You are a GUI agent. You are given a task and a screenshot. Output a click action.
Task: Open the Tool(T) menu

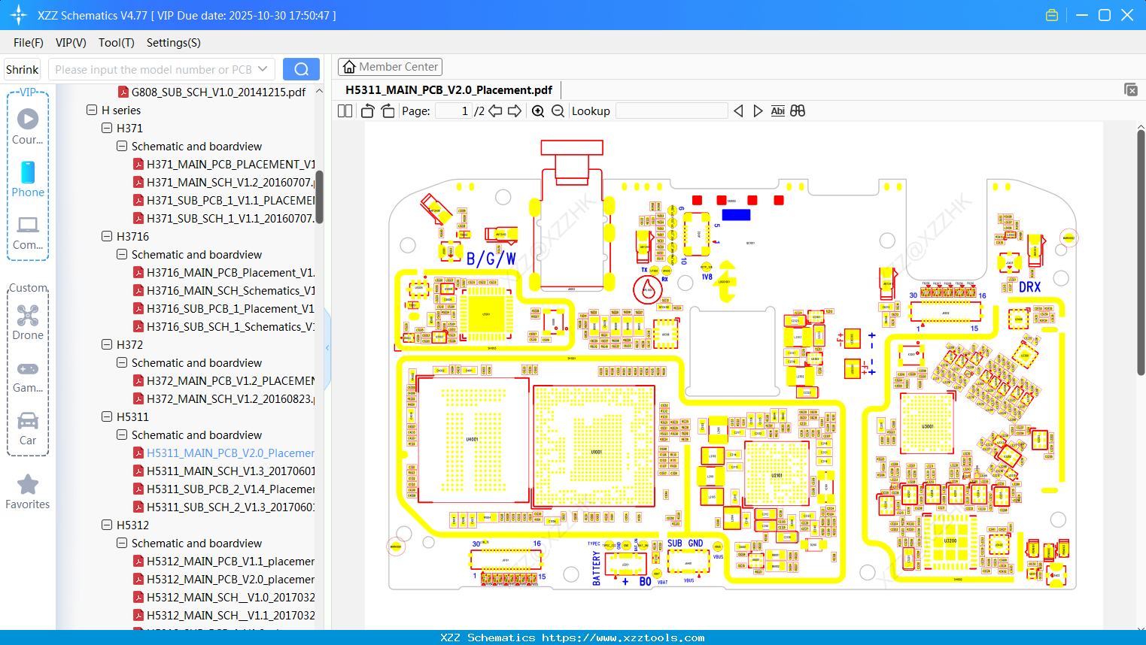[x=116, y=43]
